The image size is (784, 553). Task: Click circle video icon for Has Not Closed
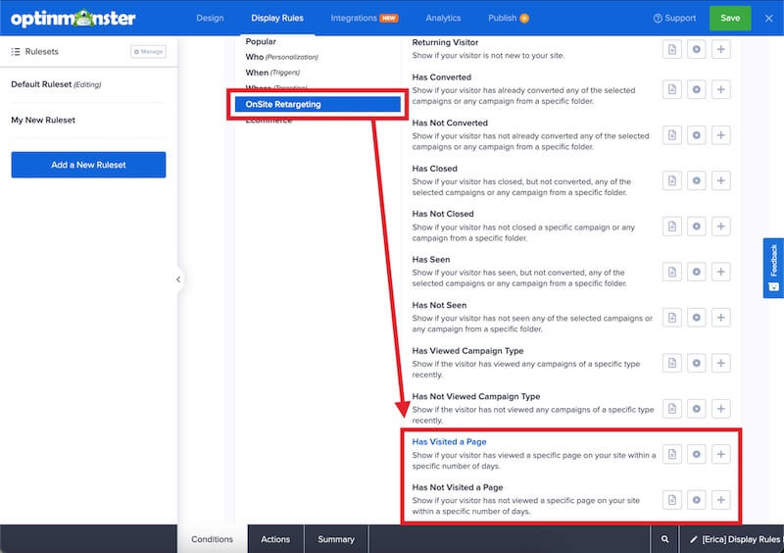click(x=697, y=226)
